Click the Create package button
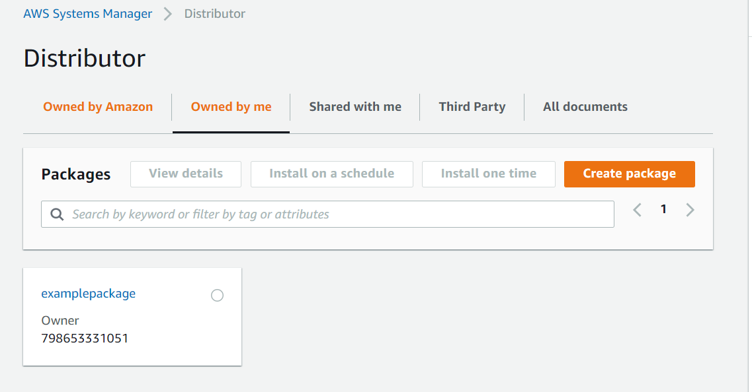The image size is (752, 392). [629, 174]
